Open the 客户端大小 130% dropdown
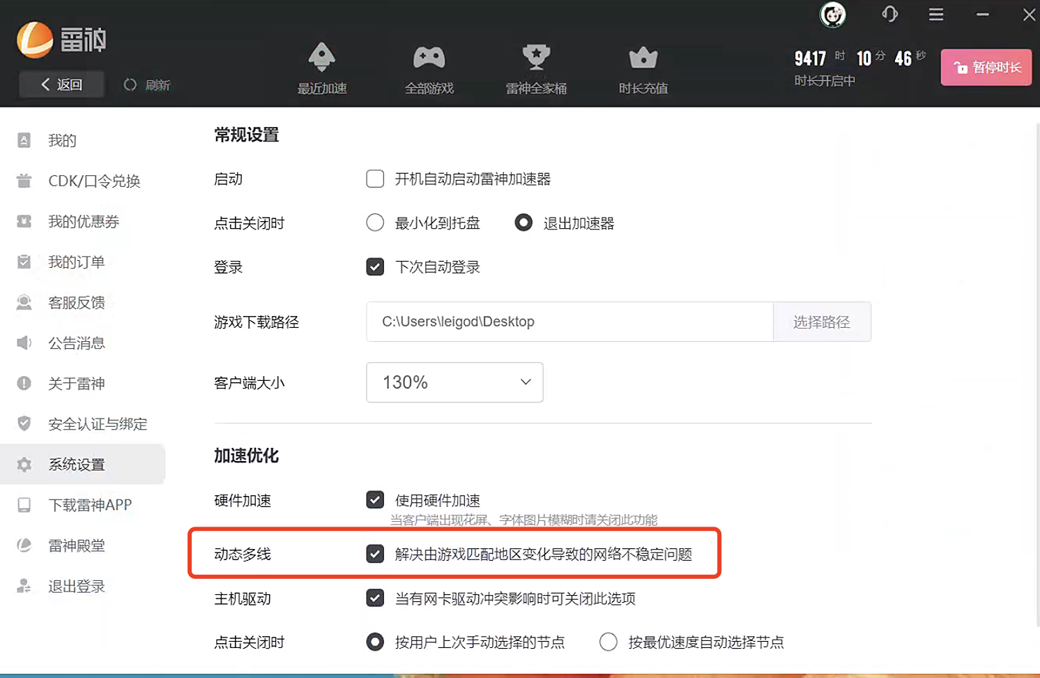This screenshot has height=678, width=1040. [454, 382]
